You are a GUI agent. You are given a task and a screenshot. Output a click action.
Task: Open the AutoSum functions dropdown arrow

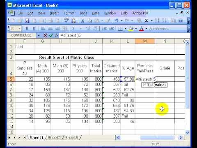pyautogui.click(x=152, y=21)
